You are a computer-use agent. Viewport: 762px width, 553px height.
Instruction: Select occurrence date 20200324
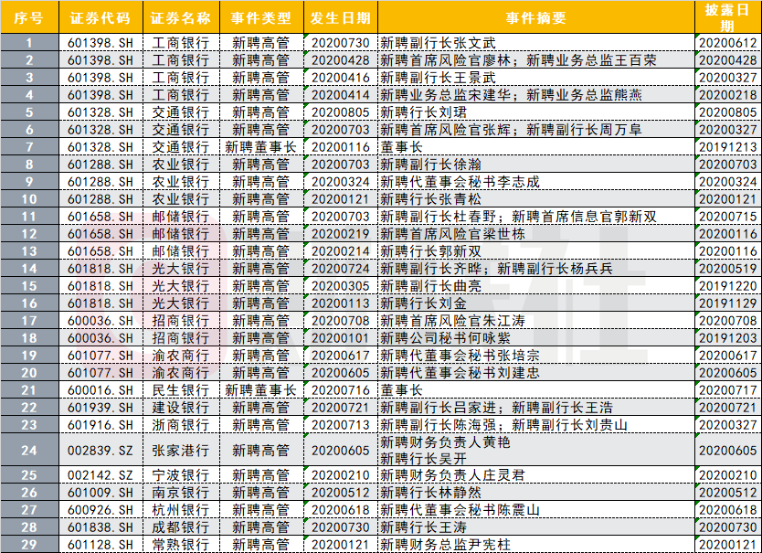click(x=341, y=182)
